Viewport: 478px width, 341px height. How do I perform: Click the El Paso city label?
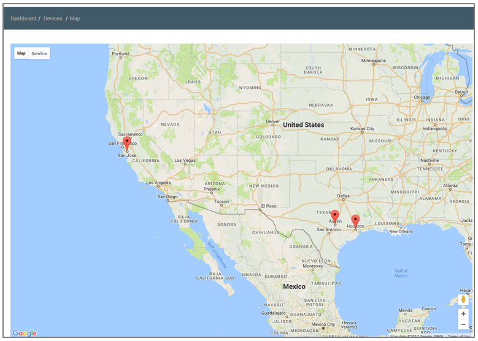click(269, 206)
